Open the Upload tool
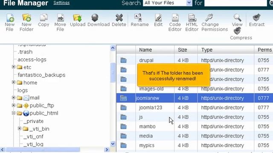 [x=78, y=18]
